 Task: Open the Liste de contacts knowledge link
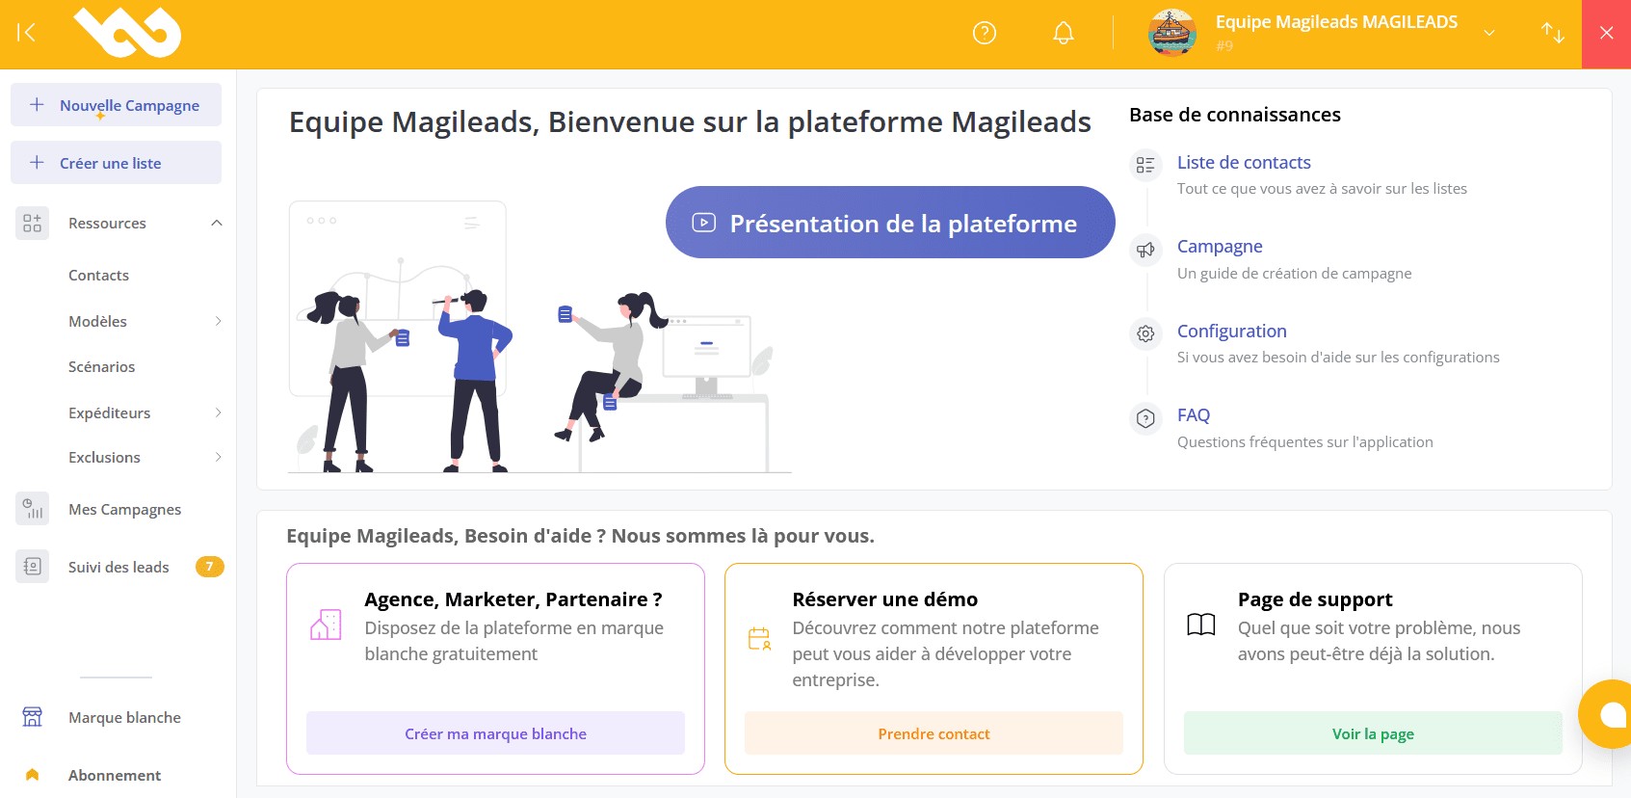(x=1243, y=162)
